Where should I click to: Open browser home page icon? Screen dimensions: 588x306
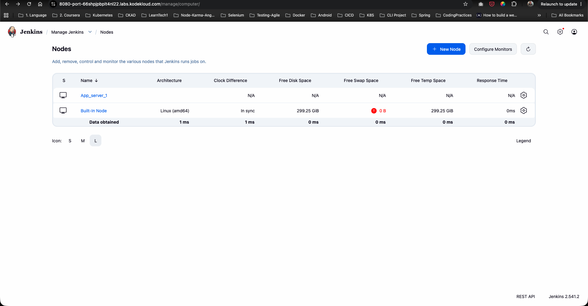pyautogui.click(x=40, y=4)
